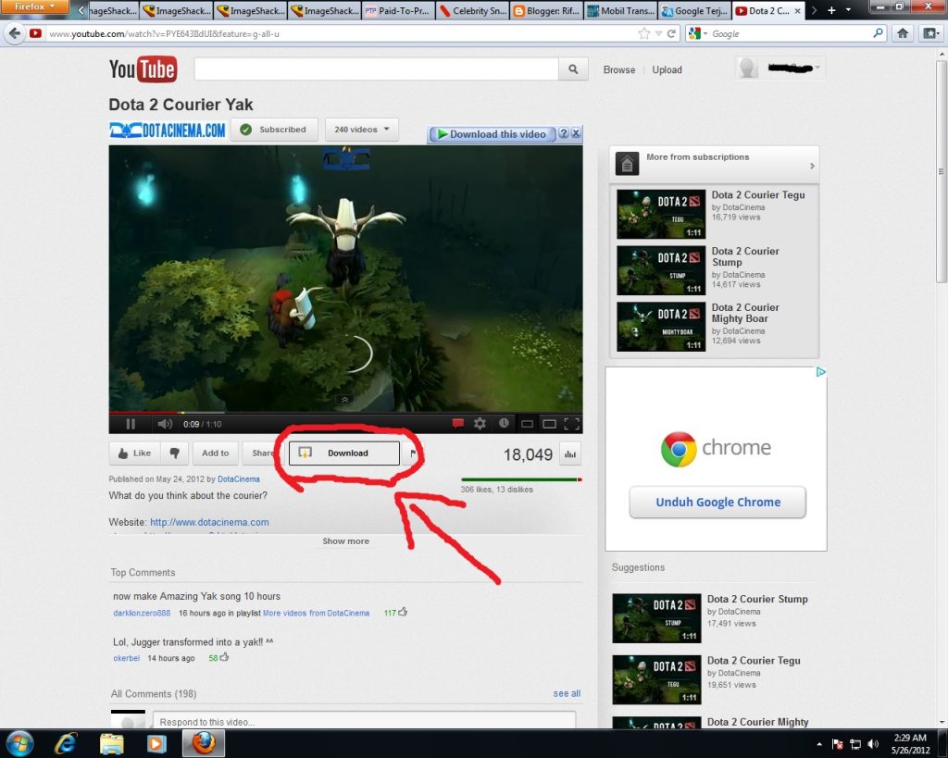
Task: Click see all comments link
Action: tap(567, 693)
